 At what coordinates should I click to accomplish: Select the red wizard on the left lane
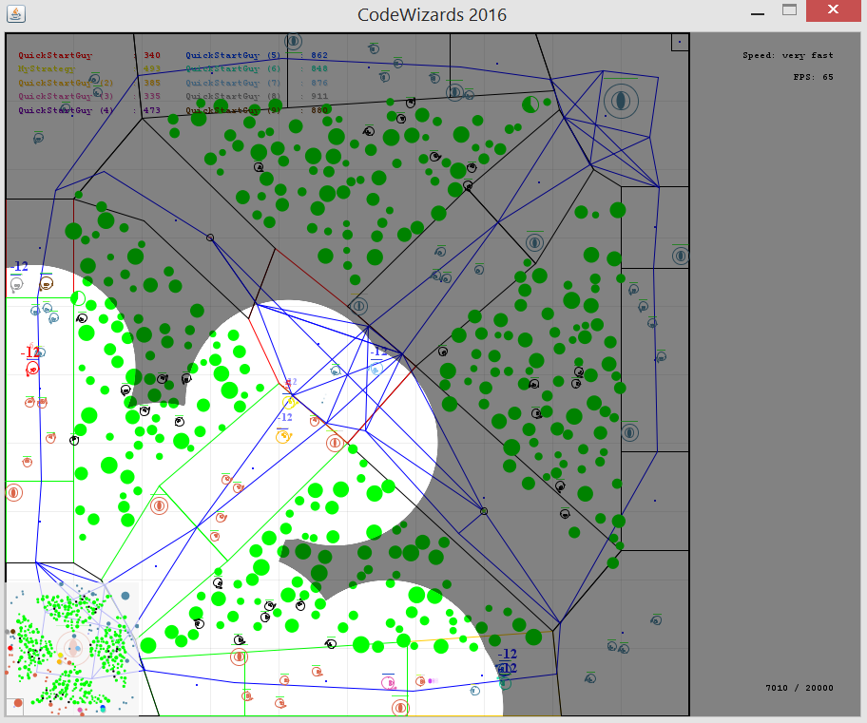[x=32, y=368]
